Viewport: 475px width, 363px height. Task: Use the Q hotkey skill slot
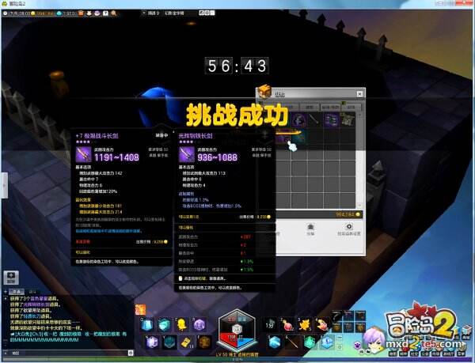point(147,325)
